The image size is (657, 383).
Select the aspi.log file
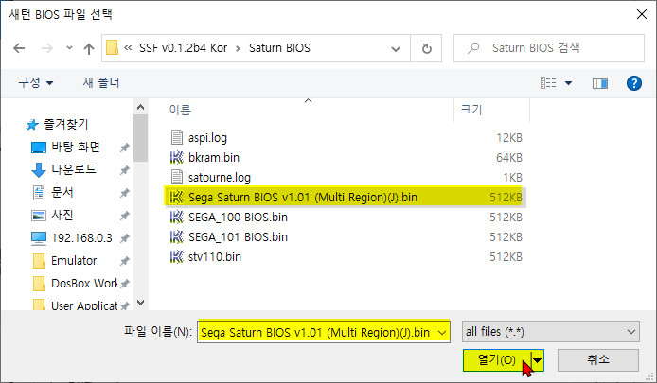tap(346, 137)
